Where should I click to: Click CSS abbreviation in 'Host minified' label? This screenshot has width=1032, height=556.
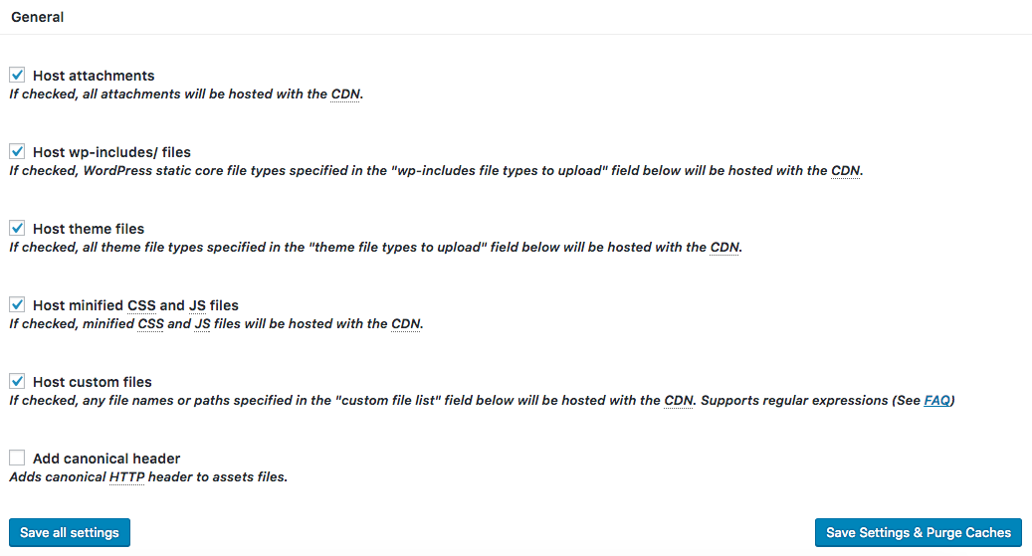141,305
